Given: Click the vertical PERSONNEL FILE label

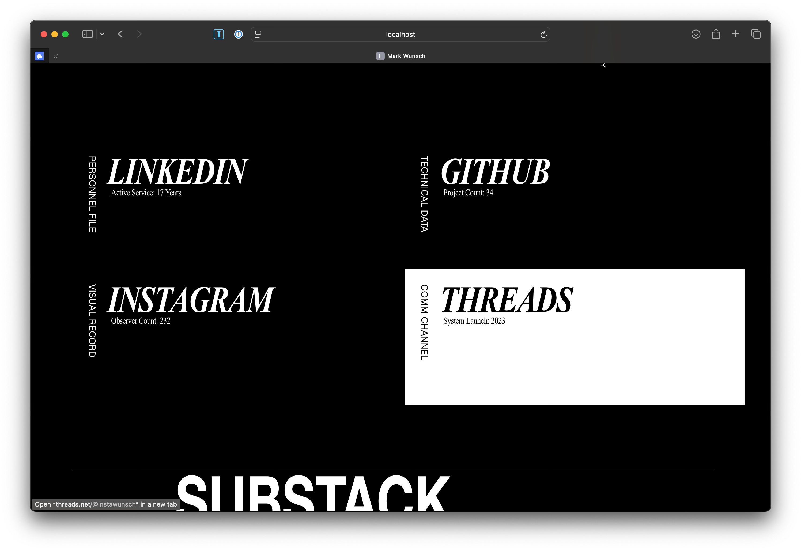Looking at the screenshot, I should click(x=92, y=194).
